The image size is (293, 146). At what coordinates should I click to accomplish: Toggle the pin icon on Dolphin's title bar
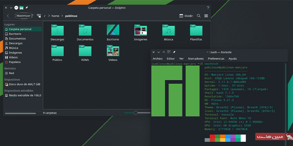(x=27, y=8)
